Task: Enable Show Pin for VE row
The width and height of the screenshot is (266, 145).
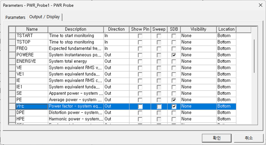Action: (x=140, y=68)
